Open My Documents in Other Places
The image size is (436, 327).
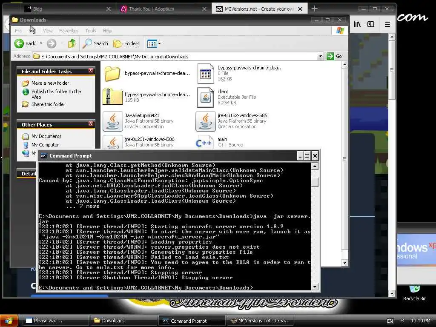pos(46,136)
